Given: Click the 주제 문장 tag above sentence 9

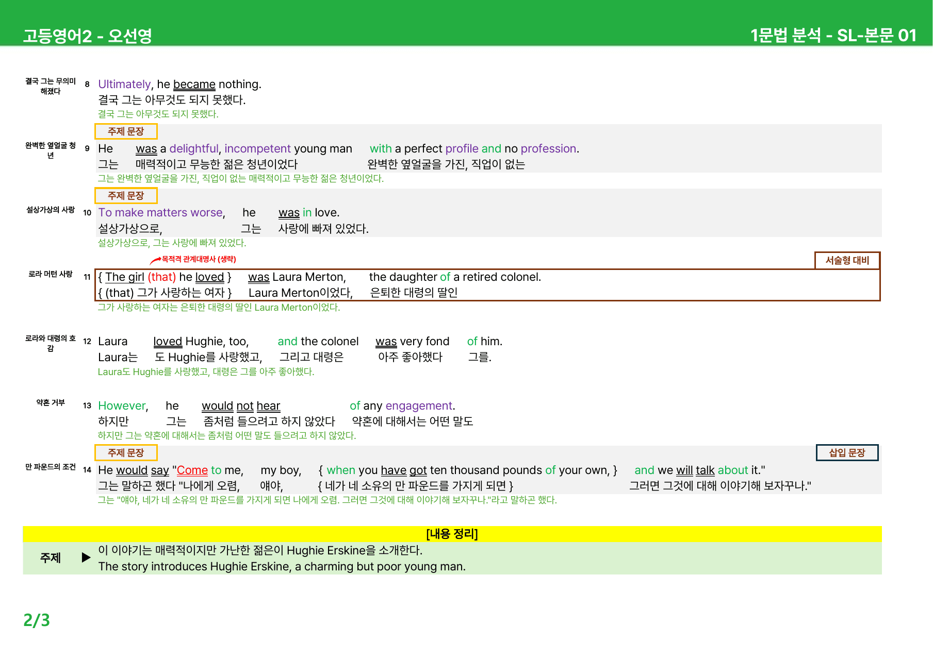Looking at the screenshot, I should (126, 131).
